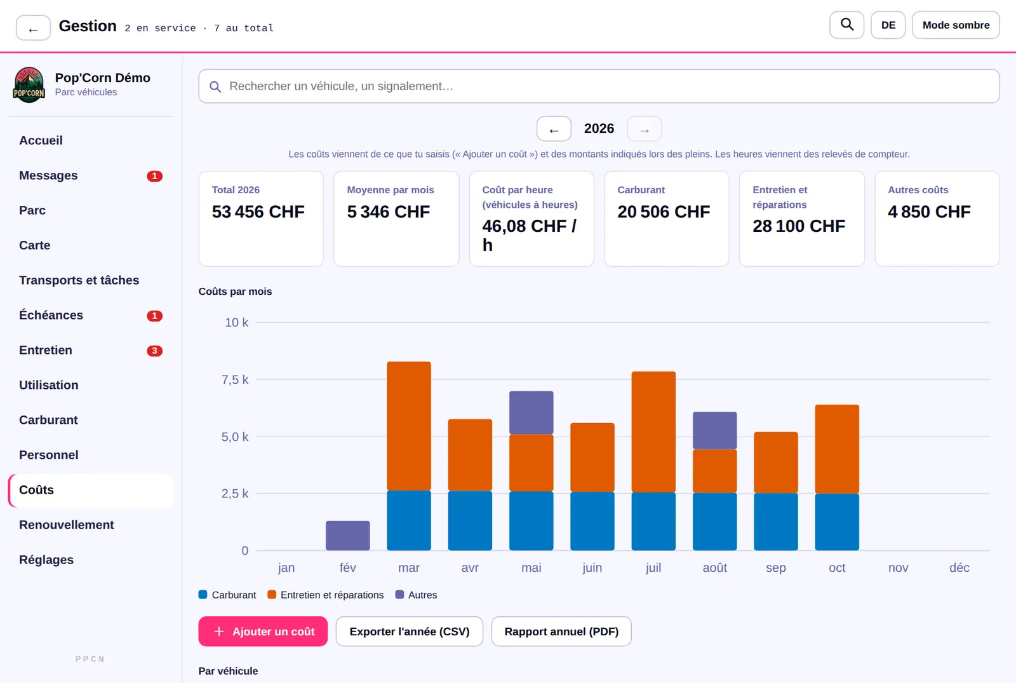Toggle Entretien et réparations legend swatch

coord(272,595)
